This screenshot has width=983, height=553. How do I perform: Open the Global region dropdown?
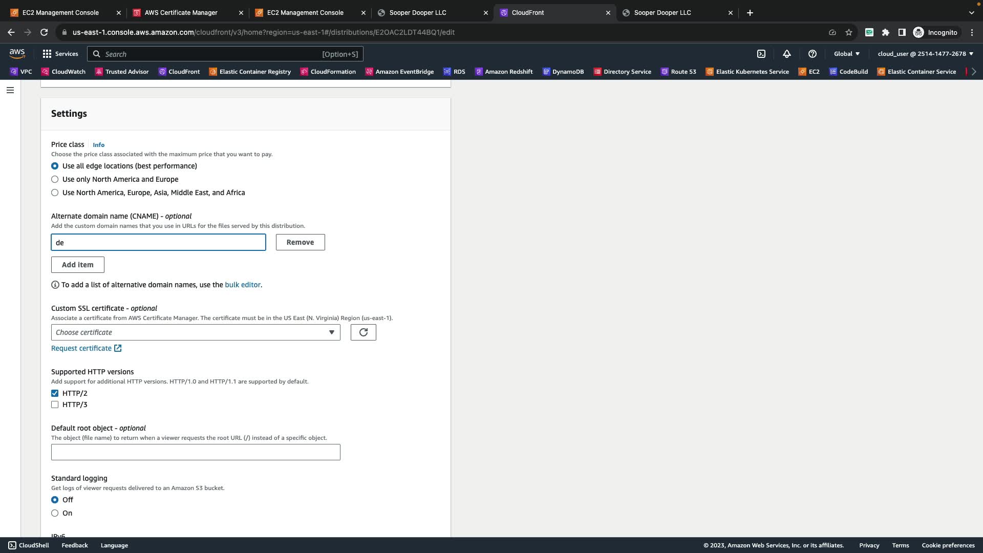click(846, 54)
